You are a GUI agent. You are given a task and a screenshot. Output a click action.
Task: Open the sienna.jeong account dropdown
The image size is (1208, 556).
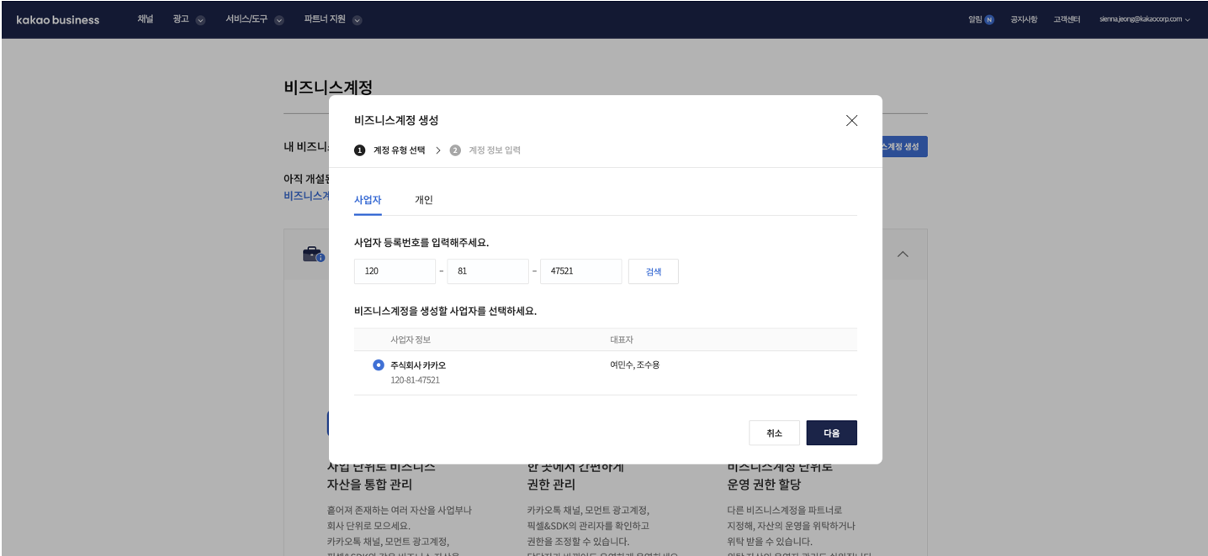tap(1144, 19)
